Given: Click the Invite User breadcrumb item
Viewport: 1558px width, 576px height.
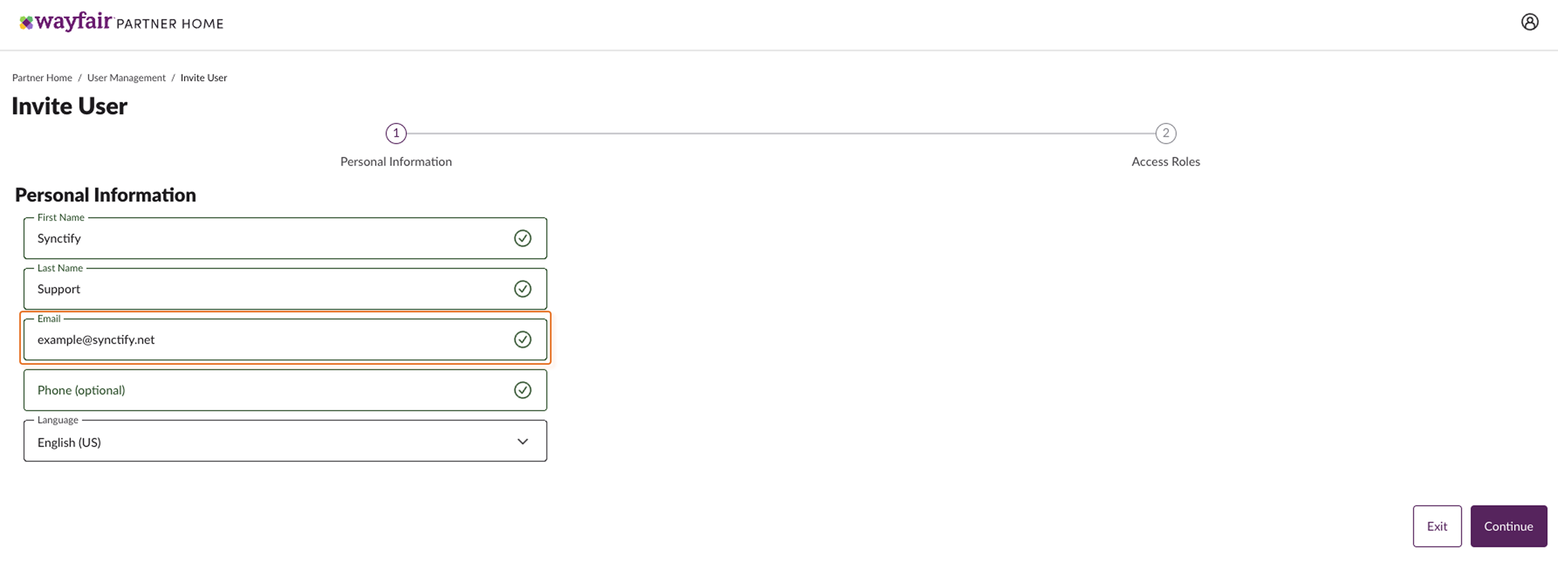Looking at the screenshot, I should [203, 77].
